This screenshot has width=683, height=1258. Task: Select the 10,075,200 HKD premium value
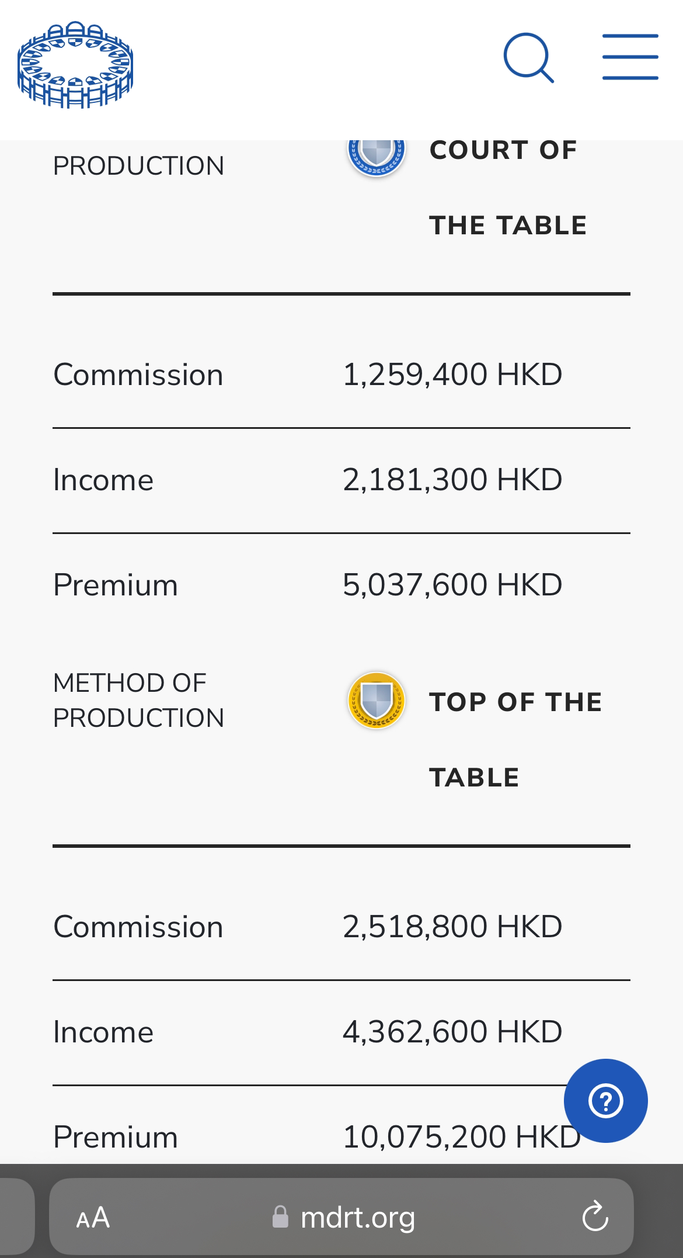click(461, 1137)
